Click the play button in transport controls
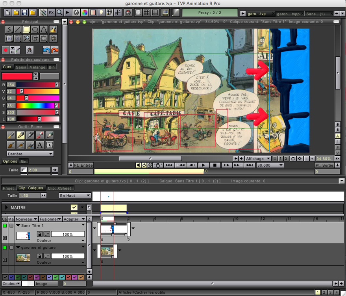The width and height of the screenshot is (346, 296). click(x=203, y=165)
